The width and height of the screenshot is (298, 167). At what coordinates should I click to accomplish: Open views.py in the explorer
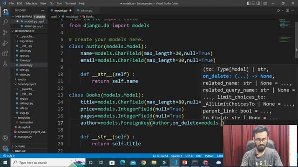(25, 75)
